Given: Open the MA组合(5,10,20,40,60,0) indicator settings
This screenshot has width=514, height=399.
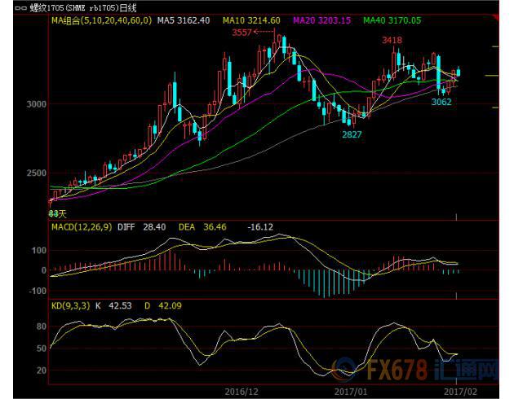Looking at the screenshot, I should point(101,20).
